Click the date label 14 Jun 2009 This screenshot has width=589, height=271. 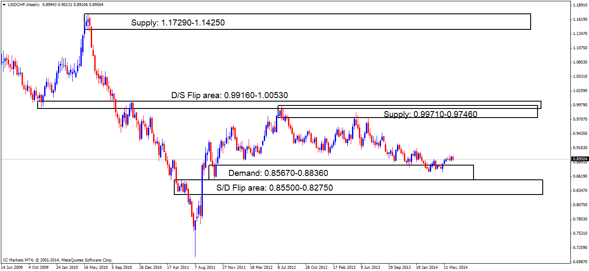click(13, 267)
